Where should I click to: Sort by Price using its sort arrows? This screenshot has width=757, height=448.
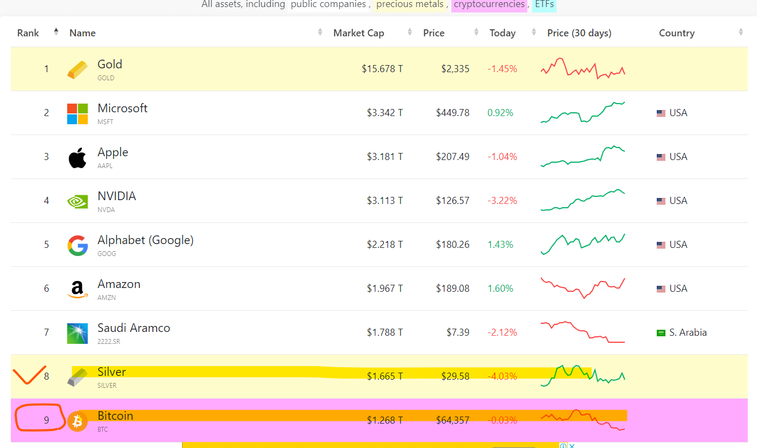[x=476, y=33]
